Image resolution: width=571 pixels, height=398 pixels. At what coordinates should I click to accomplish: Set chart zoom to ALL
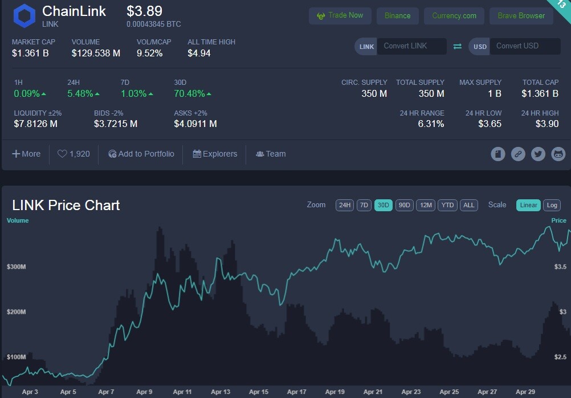tap(468, 205)
